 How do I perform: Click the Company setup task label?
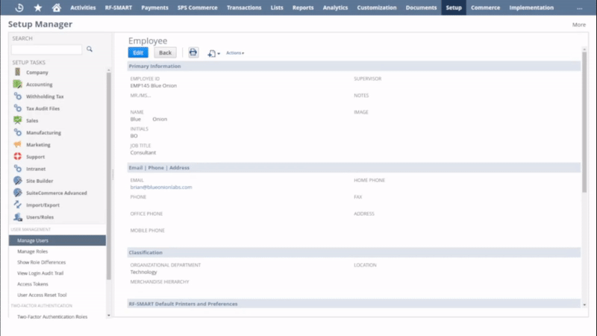pyautogui.click(x=37, y=72)
